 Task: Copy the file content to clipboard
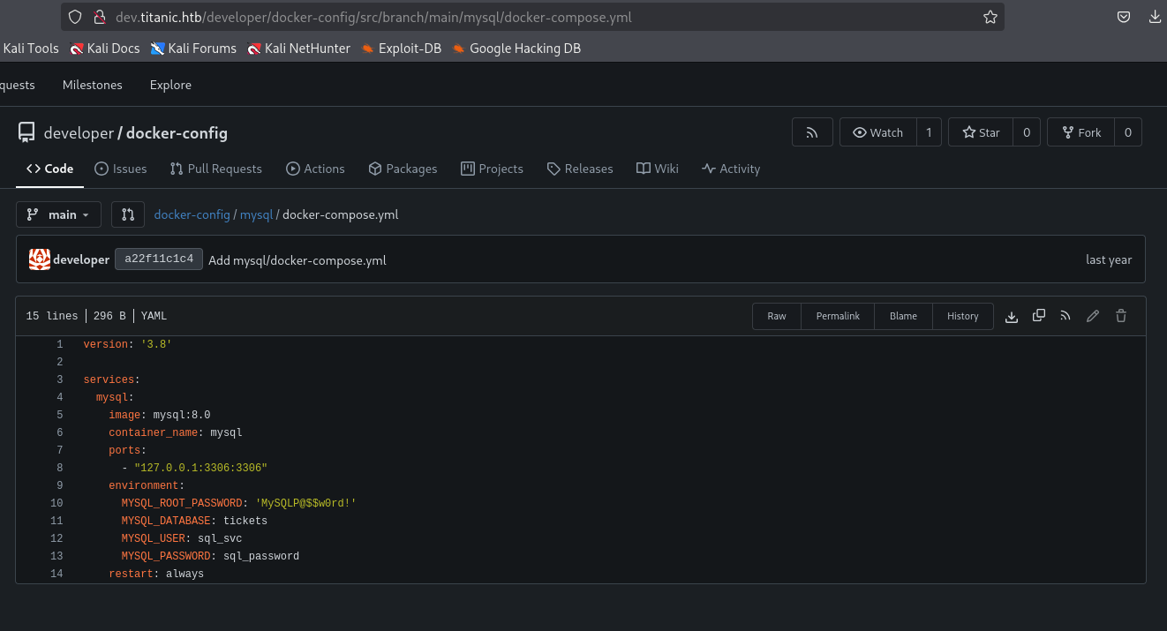tap(1039, 316)
